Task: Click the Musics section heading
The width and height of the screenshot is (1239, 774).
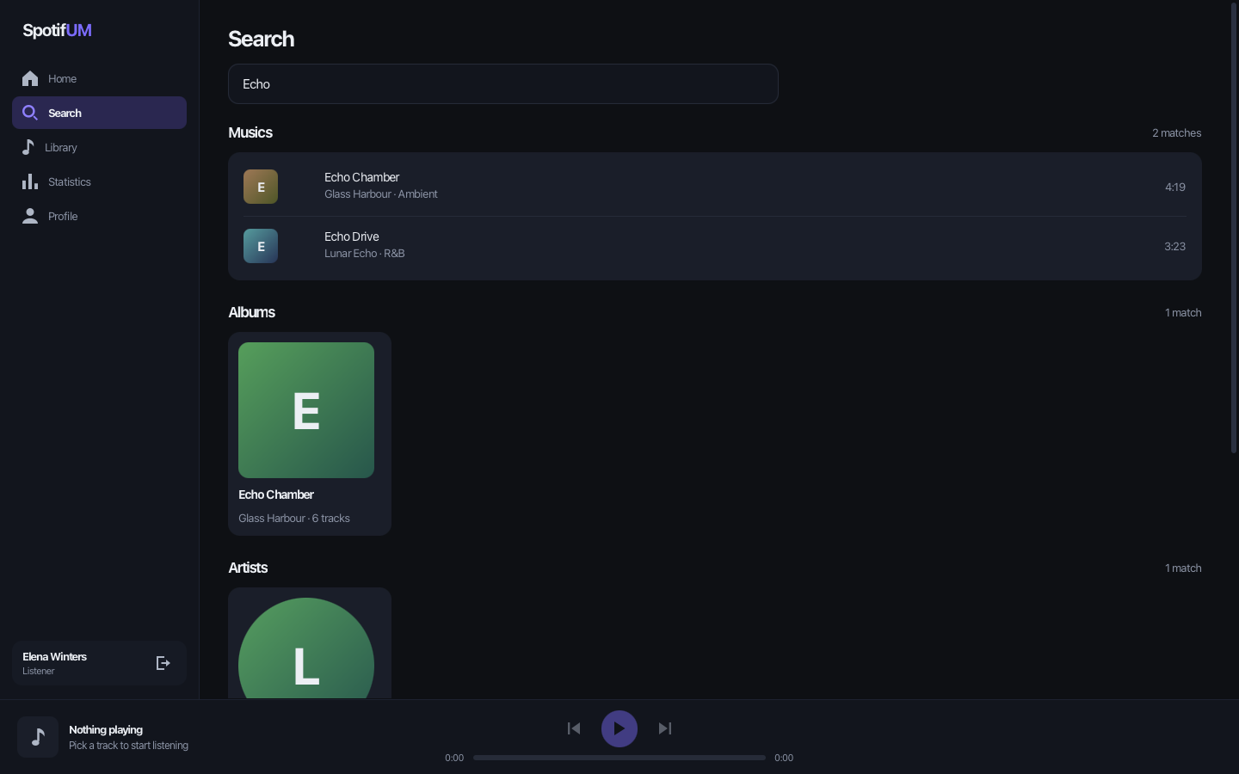Action: pyautogui.click(x=250, y=132)
